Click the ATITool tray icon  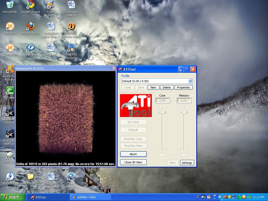[225, 197]
